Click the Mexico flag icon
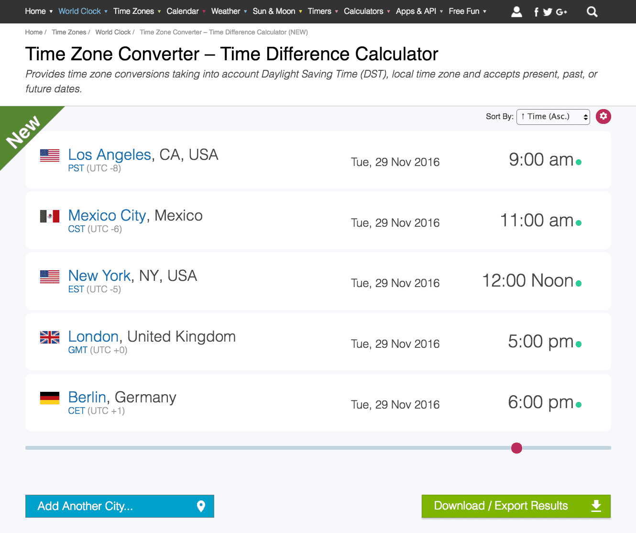 click(50, 216)
